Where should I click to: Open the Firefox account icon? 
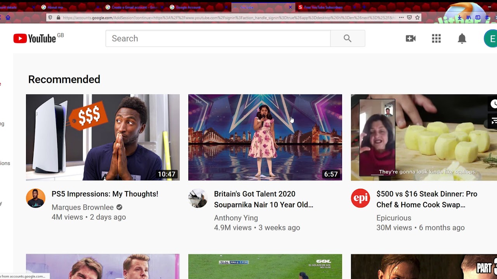click(x=487, y=17)
